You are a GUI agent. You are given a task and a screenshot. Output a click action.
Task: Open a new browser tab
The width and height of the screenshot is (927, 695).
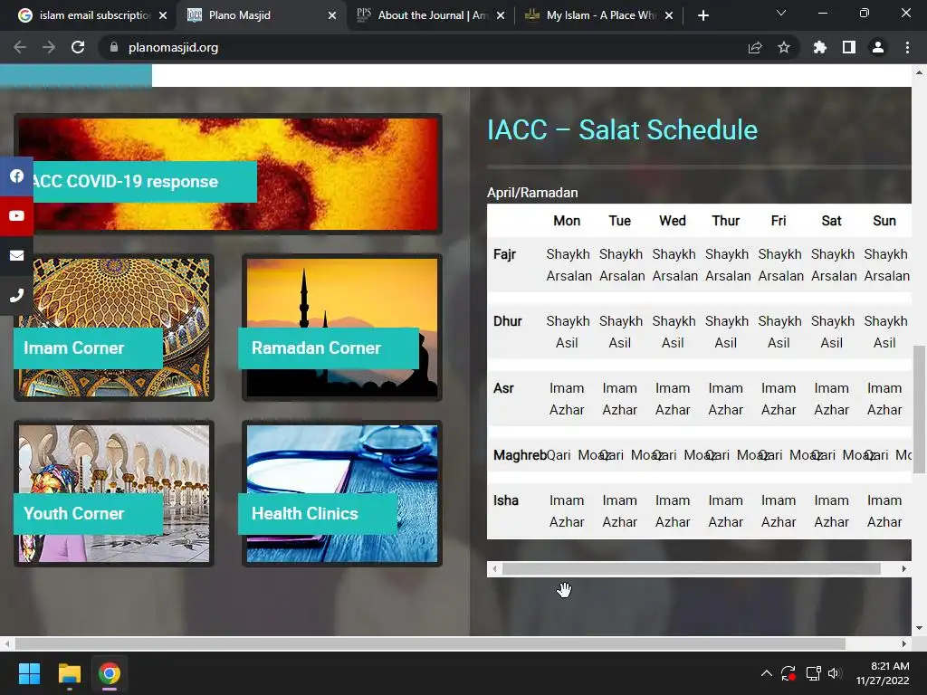702,15
